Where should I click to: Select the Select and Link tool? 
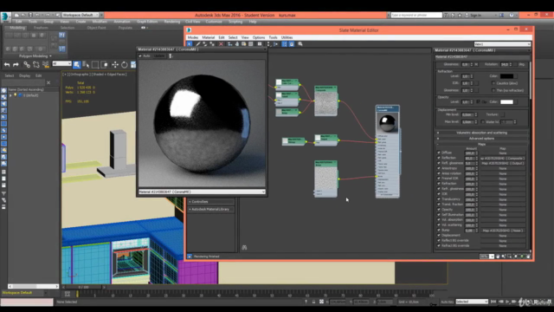point(27,65)
